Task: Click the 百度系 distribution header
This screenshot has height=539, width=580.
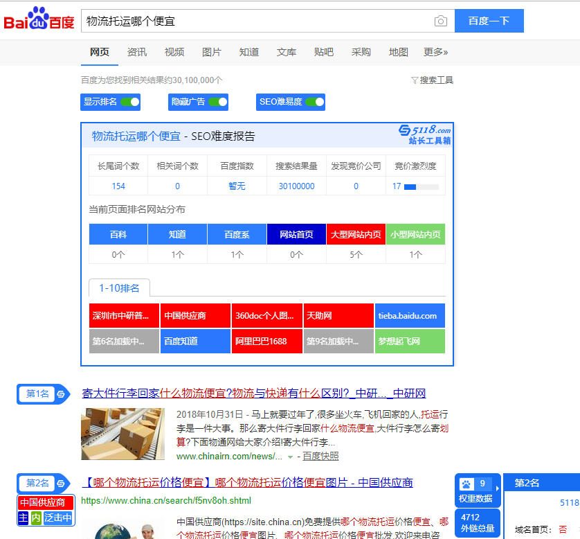Action: (237, 234)
